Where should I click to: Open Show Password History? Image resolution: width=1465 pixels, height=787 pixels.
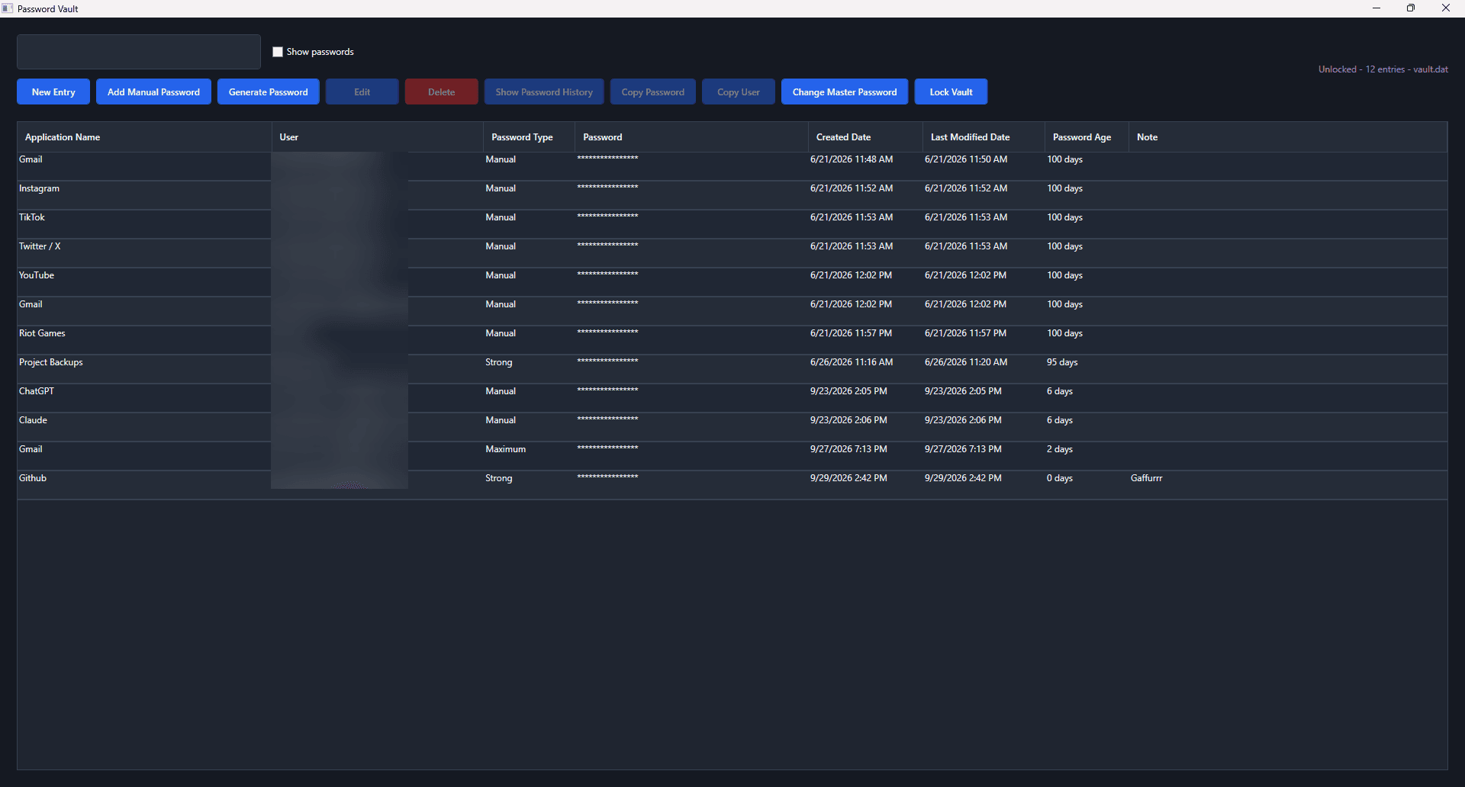(544, 92)
